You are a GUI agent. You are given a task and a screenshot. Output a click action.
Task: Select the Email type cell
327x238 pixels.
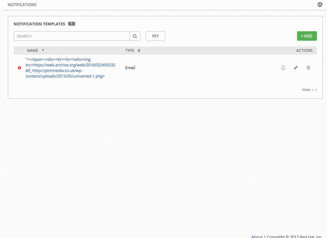(x=130, y=68)
